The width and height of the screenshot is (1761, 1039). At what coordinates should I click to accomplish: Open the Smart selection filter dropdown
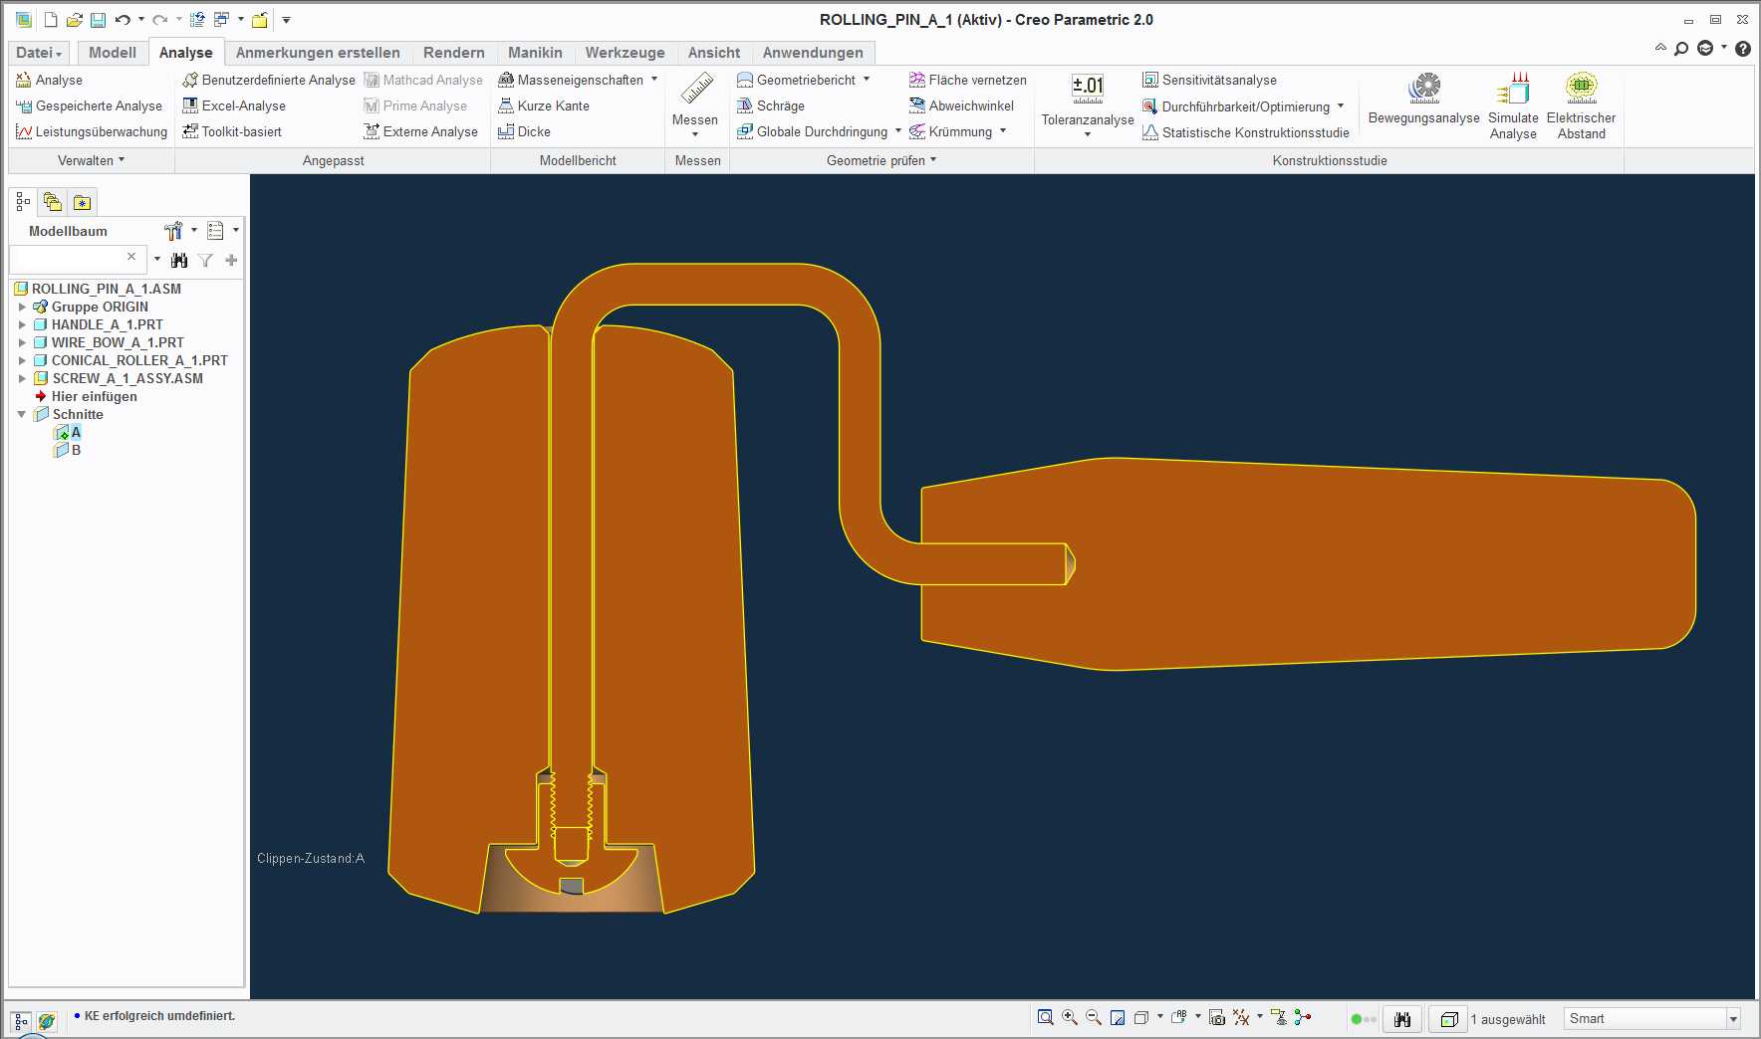coord(1733,1018)
